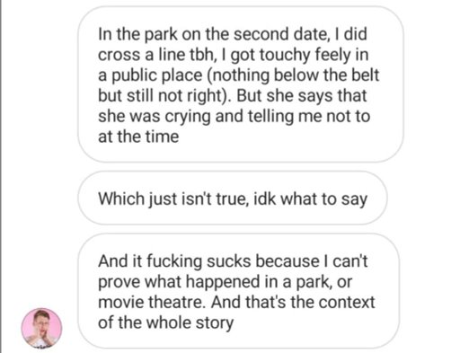Click the words 'a public place'
This screenshot has height=353, width=460.
150,75
